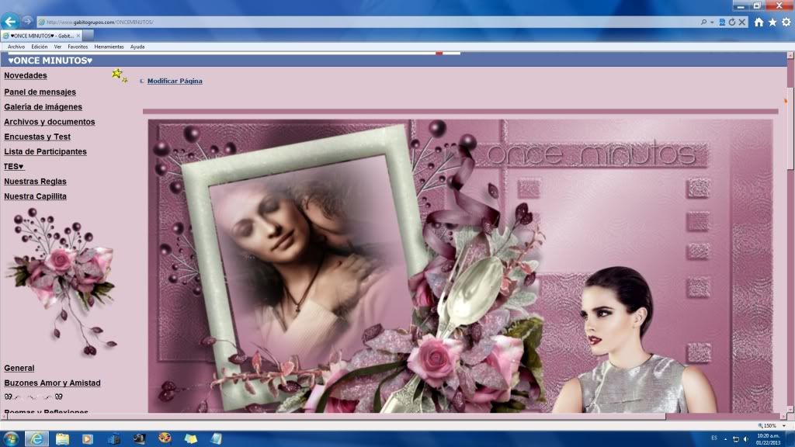The width and height of the screenshot is (795, 447).
Task: Stop loading the page
Action: [x=742, y=22]
